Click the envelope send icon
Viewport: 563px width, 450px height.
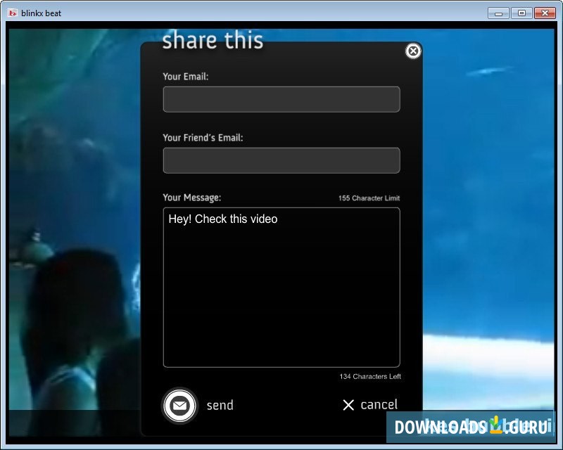click(x=179, y=406)
